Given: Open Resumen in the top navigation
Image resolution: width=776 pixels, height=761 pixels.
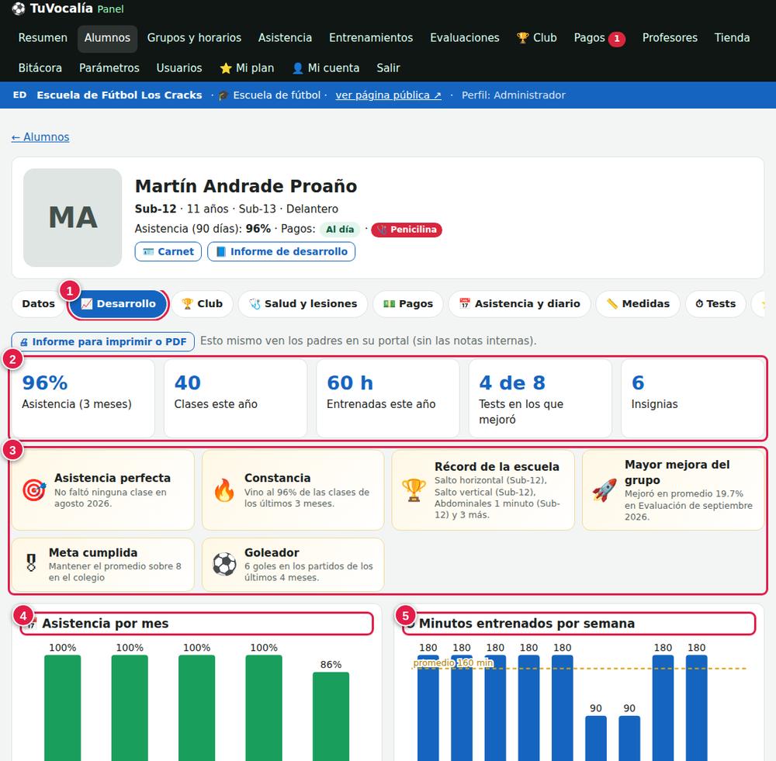Looking at the screenshot, I should pyautogui.click(x=43, y=38).
